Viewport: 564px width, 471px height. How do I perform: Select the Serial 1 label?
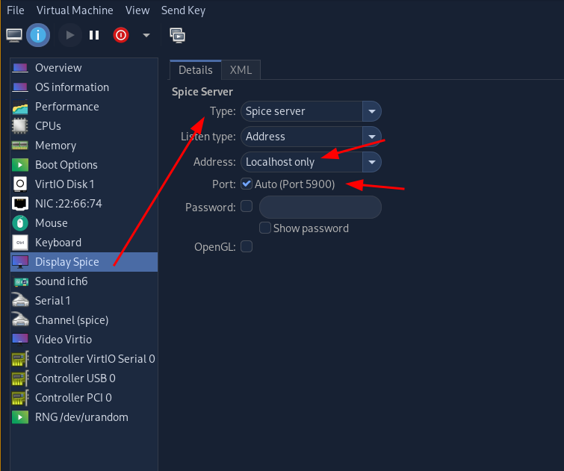click(52, 301)
